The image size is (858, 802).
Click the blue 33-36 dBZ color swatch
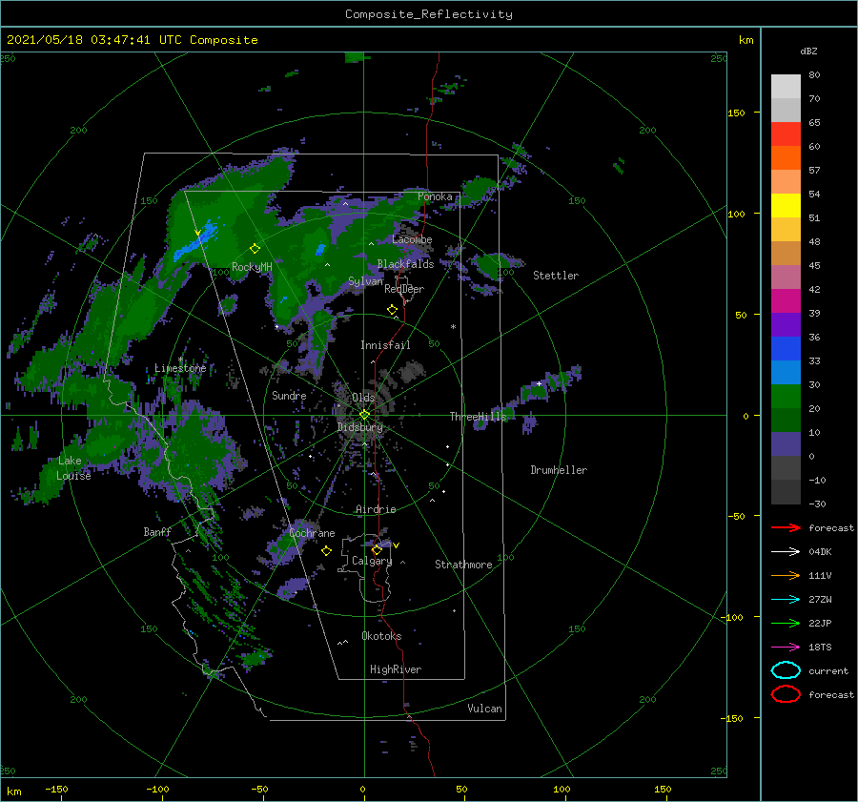786,349
